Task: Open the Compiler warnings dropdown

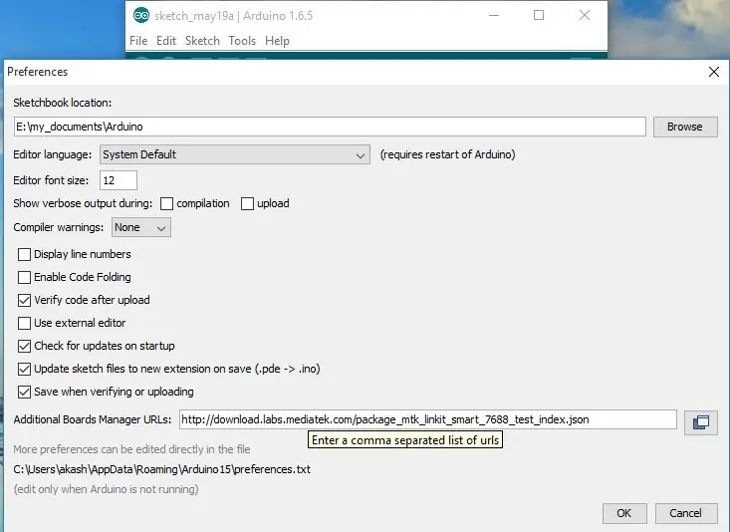Action: pyautogui.click(x=141, y=227)
